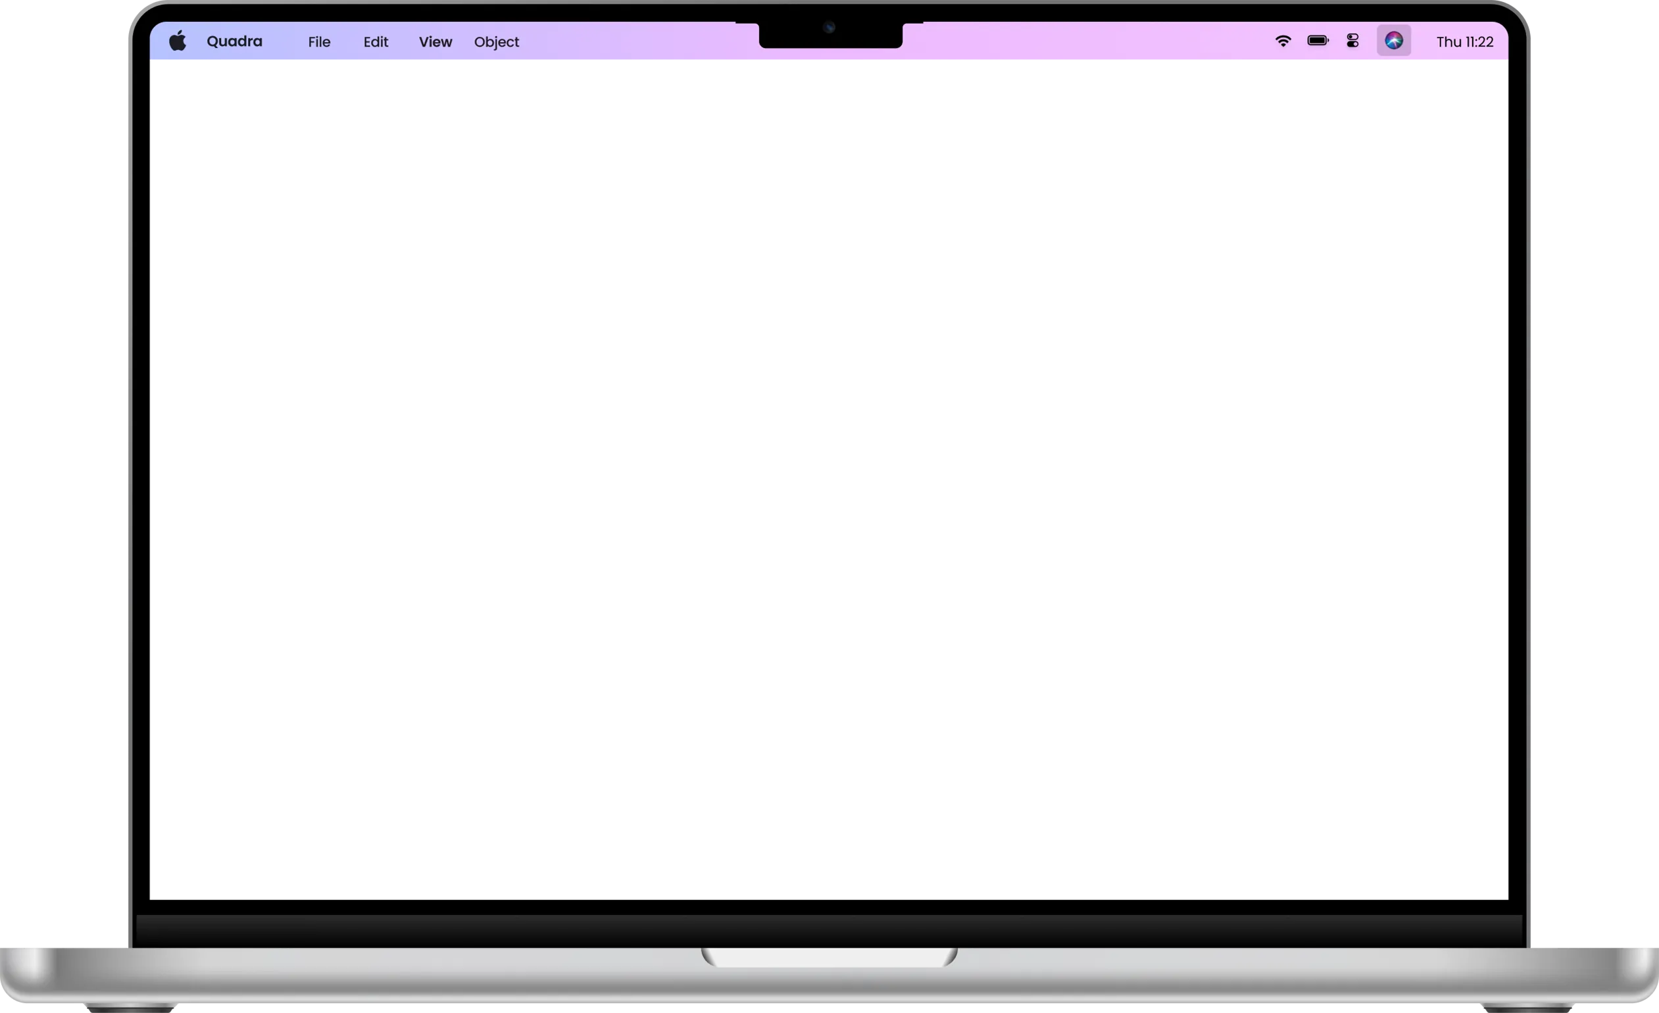The height and width of the screenshot is (1013, 1659).
Task: Click Thu 11:22 clock to show notifications
Action: point(1464,41)
